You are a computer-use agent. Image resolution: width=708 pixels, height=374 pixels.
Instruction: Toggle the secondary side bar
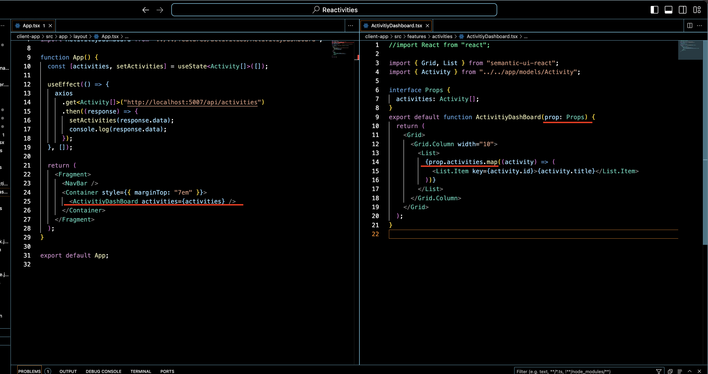tap(683, 10)
